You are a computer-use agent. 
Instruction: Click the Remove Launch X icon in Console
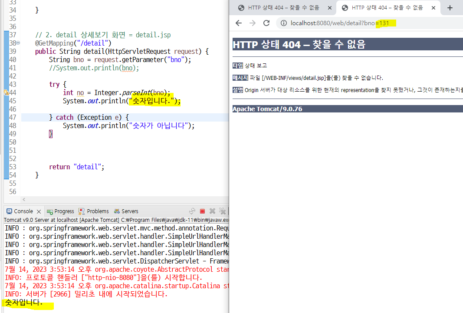pyautogui.click(x=212, y=211)
